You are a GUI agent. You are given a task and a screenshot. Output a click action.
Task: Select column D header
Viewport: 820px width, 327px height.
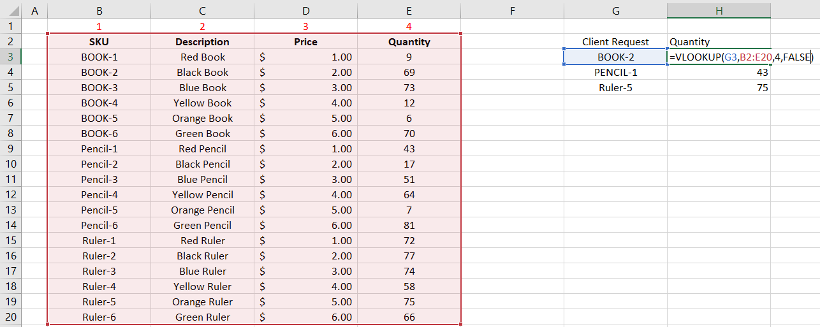click(x=305, y=10)
